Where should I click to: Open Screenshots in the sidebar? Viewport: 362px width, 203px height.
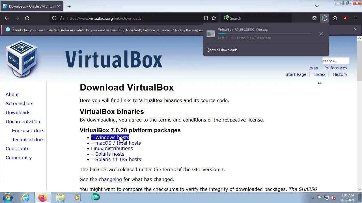20,103
